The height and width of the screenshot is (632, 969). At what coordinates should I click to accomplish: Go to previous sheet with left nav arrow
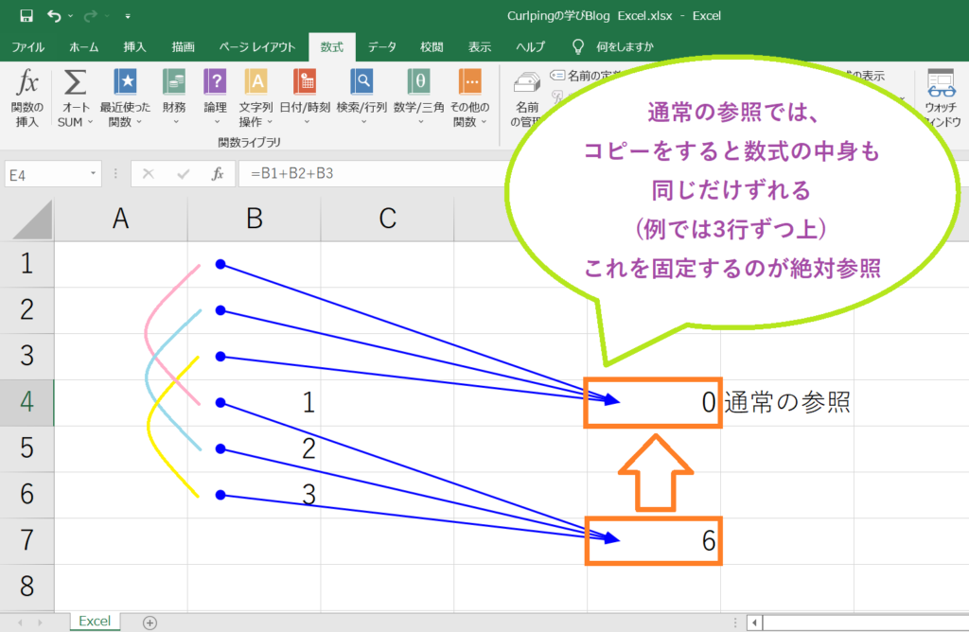pyautogui.click(x=21, y=623)
